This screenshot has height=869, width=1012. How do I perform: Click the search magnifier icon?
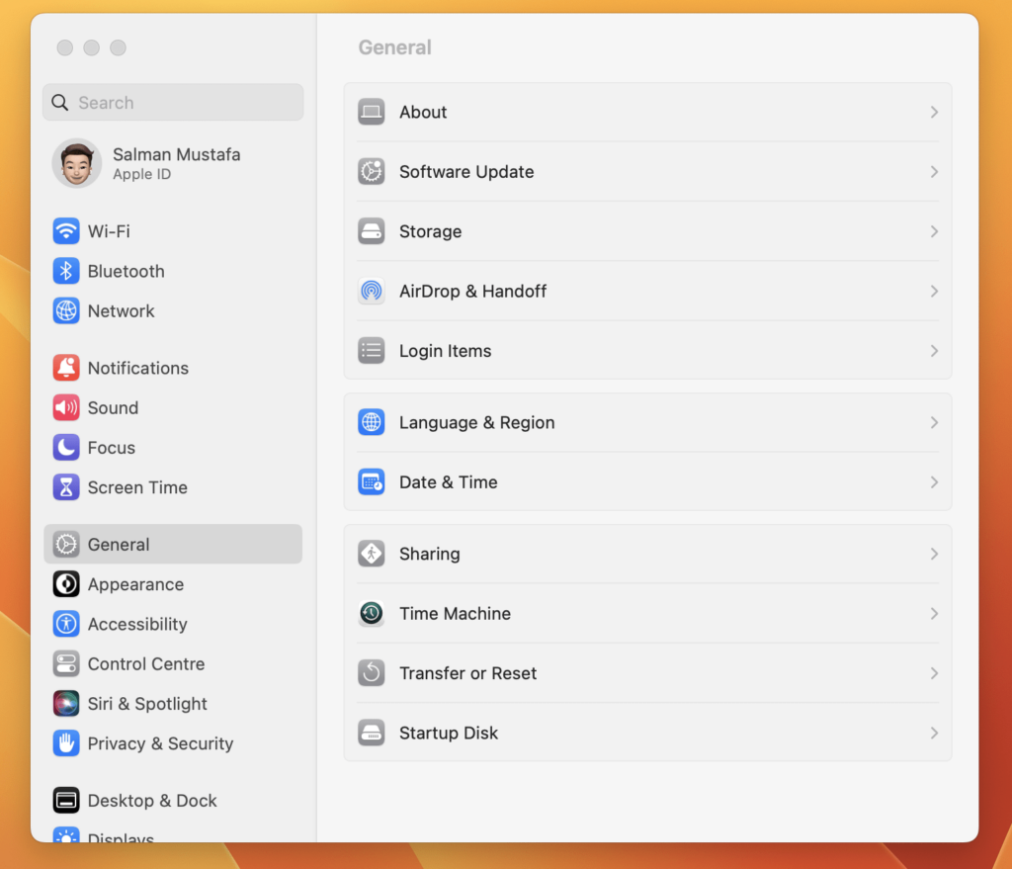[60, 103]
